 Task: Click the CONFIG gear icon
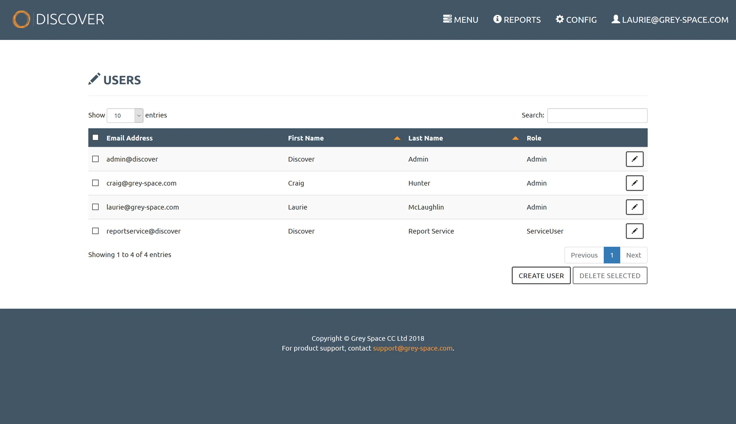pyautogui.click(x=560, y=19)
